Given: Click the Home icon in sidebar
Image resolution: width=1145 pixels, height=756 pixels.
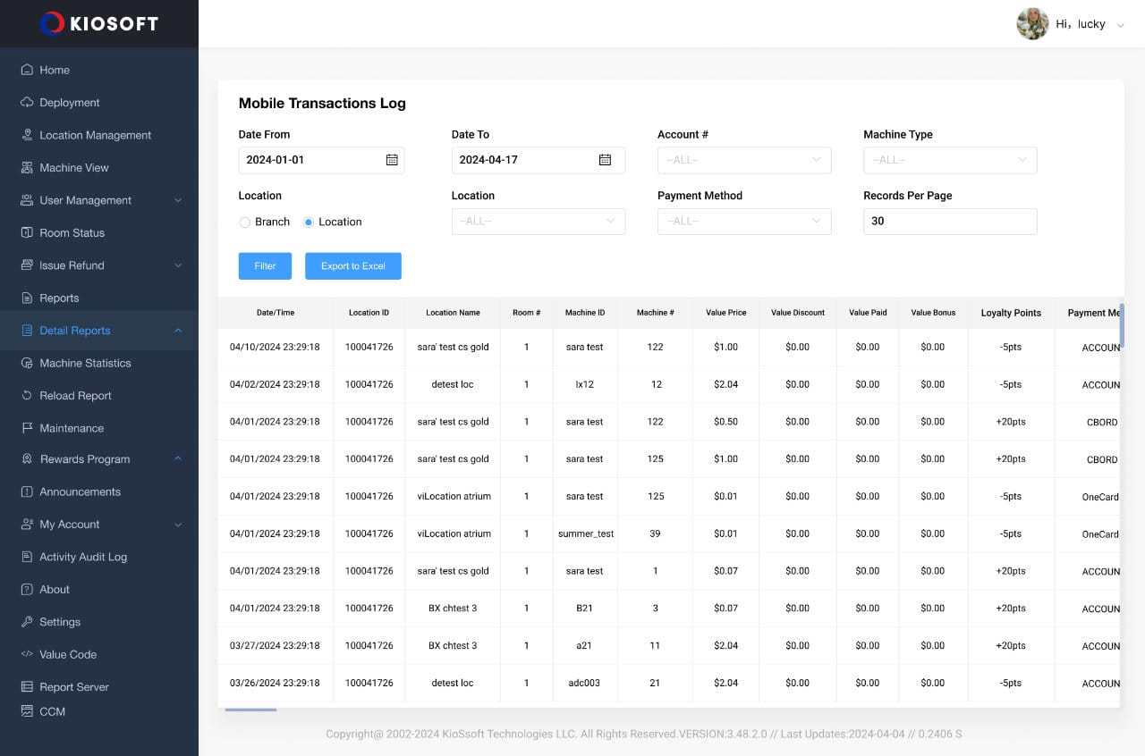Looking at the screenshot, I should [x=27, y=70].
